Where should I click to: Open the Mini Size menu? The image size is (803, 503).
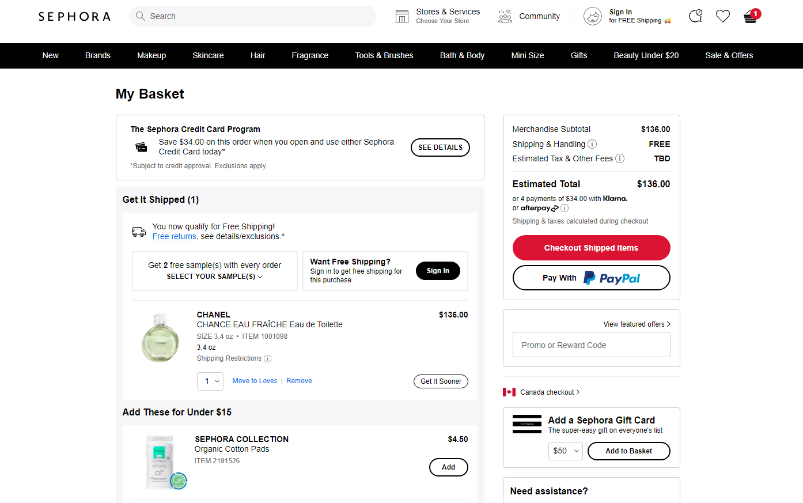(x=528, y=56)
